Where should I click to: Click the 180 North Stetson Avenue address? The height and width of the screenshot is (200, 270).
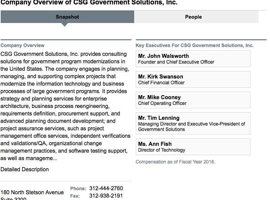pos(32,193)
